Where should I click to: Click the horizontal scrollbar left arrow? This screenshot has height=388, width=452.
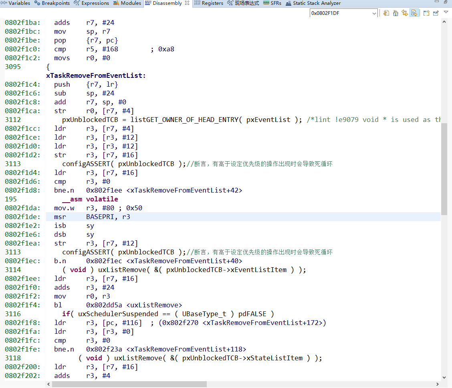tap(48, 384)
